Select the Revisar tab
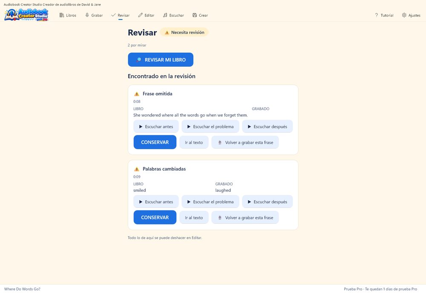This screenshot has width=426, height=293. point(121,15)
